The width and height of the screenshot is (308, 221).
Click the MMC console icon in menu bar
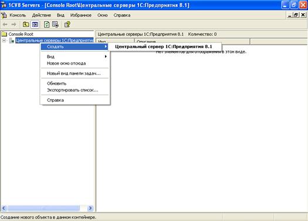4,15
